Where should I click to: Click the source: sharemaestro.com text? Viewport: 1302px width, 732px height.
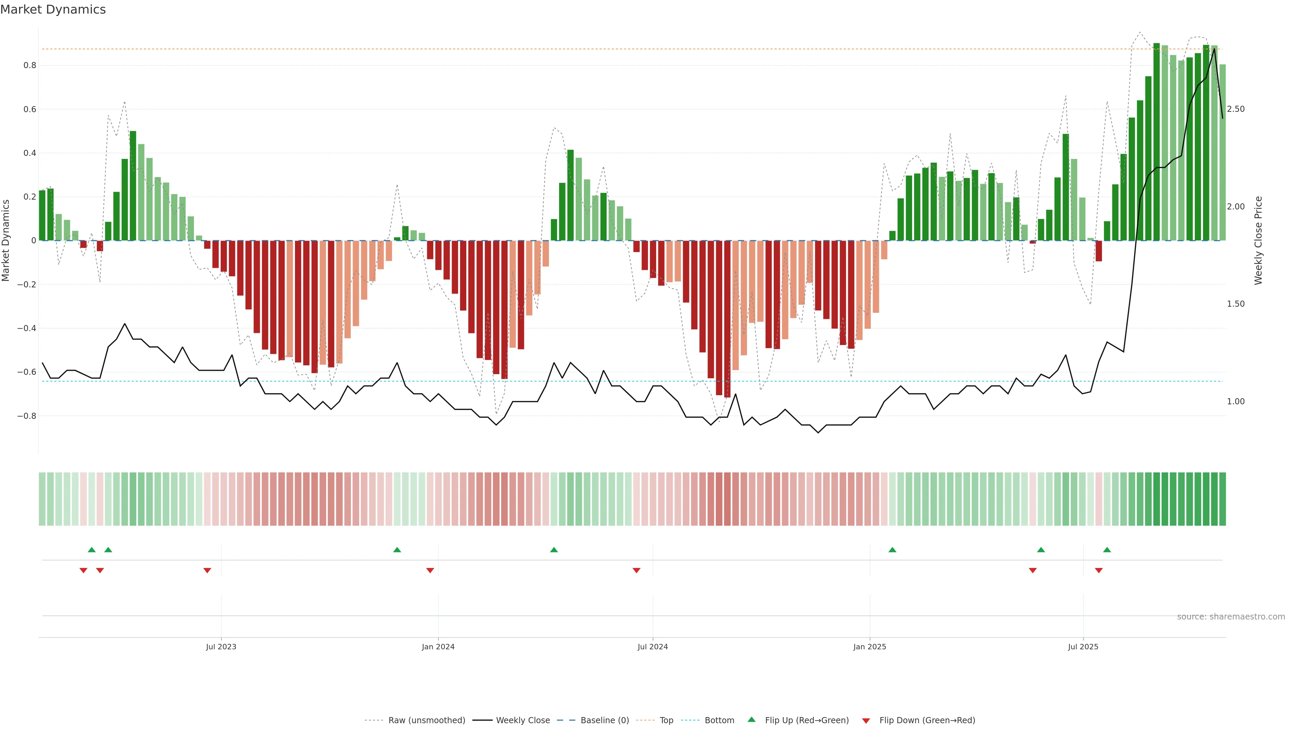pos(1231,617)
